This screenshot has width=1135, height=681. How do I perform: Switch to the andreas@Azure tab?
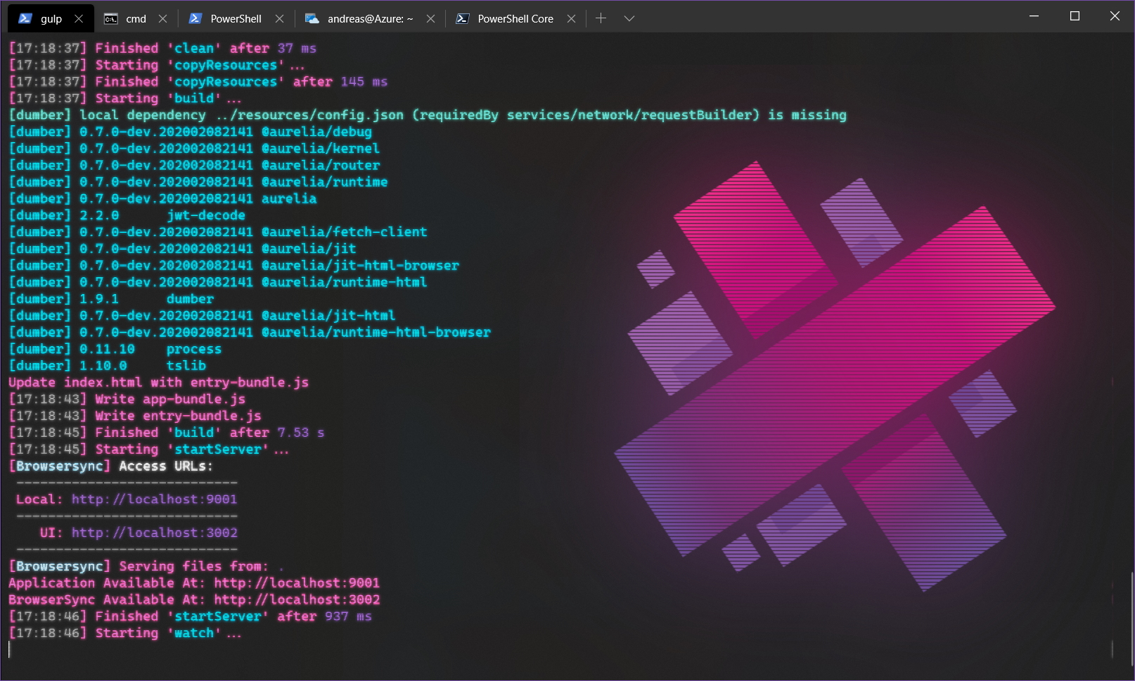[366, 18]
